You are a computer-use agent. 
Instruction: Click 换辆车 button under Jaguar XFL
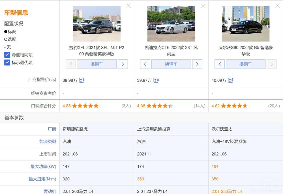[97, 64]
